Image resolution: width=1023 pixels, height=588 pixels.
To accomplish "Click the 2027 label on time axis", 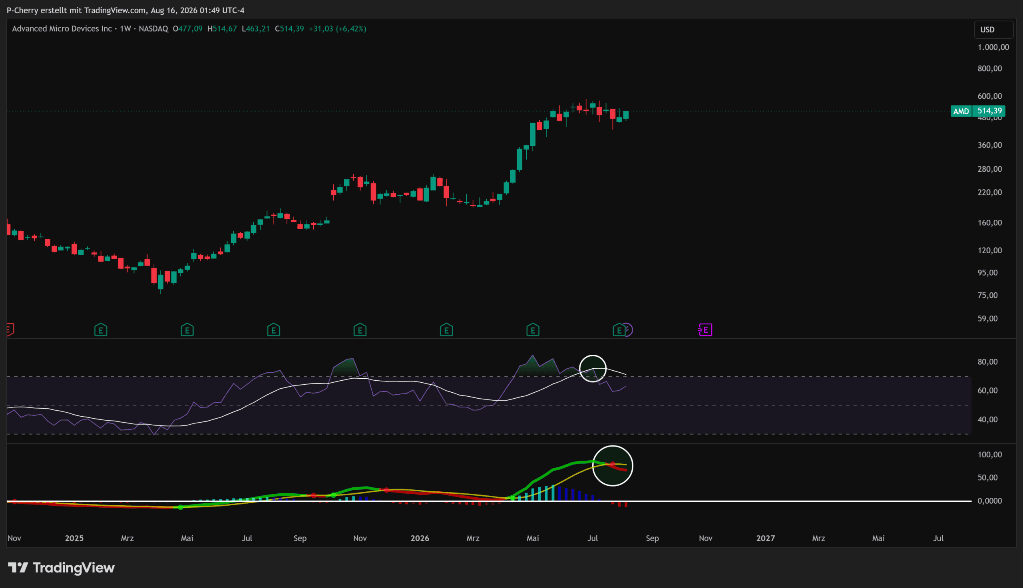I will (766, 538).
